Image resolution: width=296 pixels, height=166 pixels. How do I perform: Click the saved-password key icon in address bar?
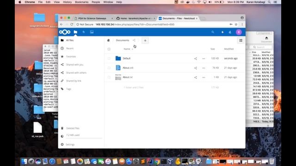click(231, 24)
